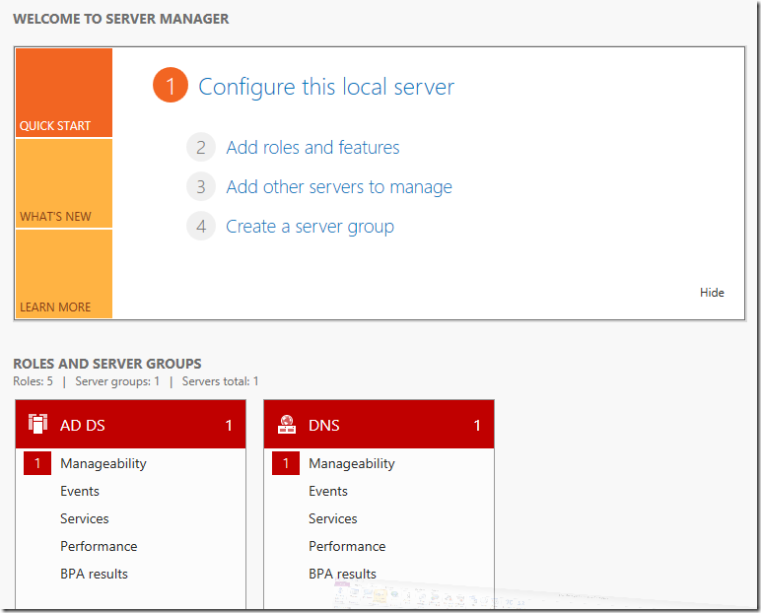Click Add roles and features link
Image resolution: width=761 pixels, height=613 pixels.
312,148
